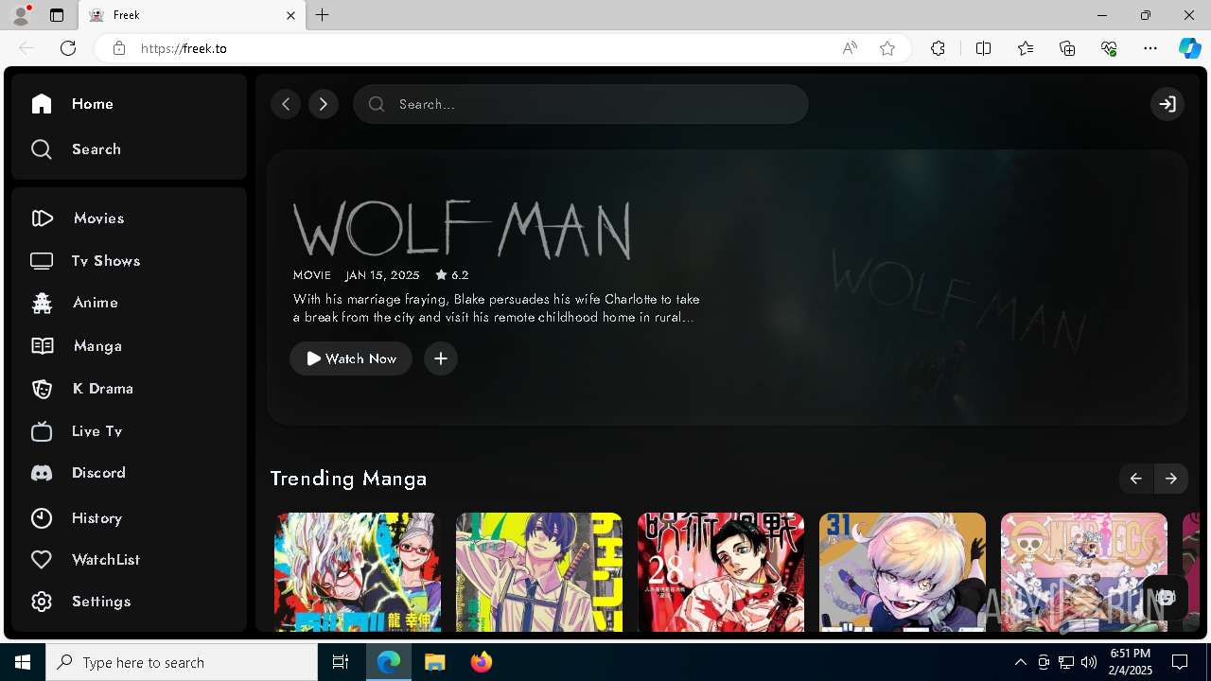
Task: Click the K Drama mask icon
Action: 42,389
